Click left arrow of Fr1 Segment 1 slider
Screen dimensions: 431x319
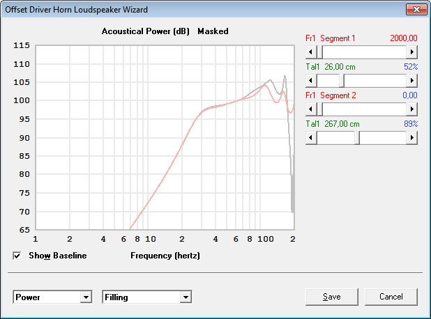pos(311,52)
